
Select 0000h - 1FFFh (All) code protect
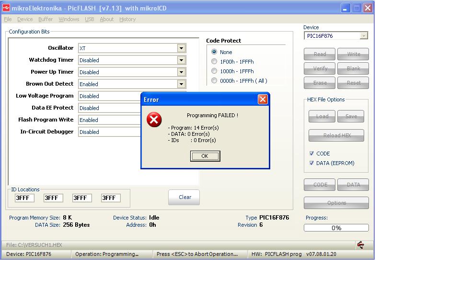tap(214, 80)
